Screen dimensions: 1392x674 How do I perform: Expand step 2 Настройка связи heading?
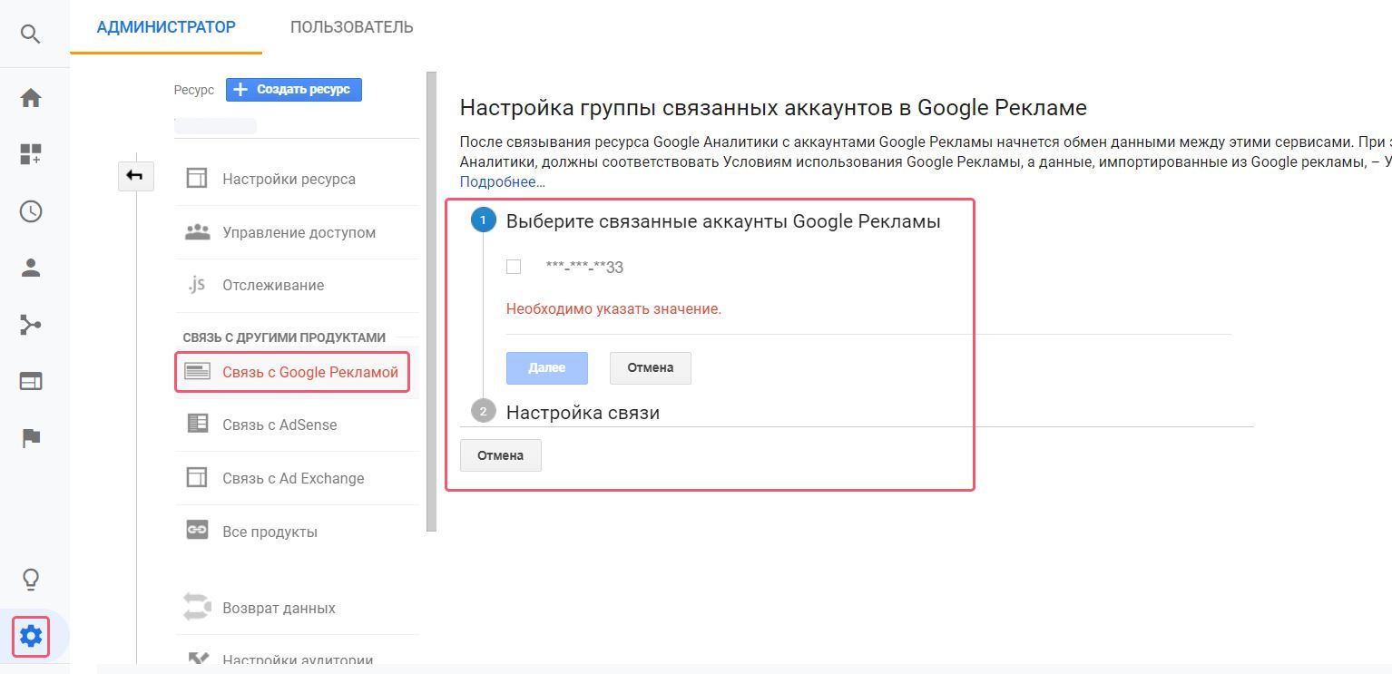click(583, 412)
